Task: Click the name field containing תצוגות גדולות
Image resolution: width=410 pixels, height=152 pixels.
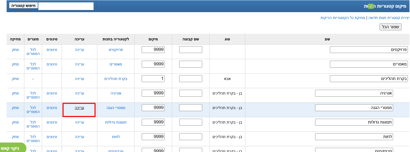Action: (354, 122)
